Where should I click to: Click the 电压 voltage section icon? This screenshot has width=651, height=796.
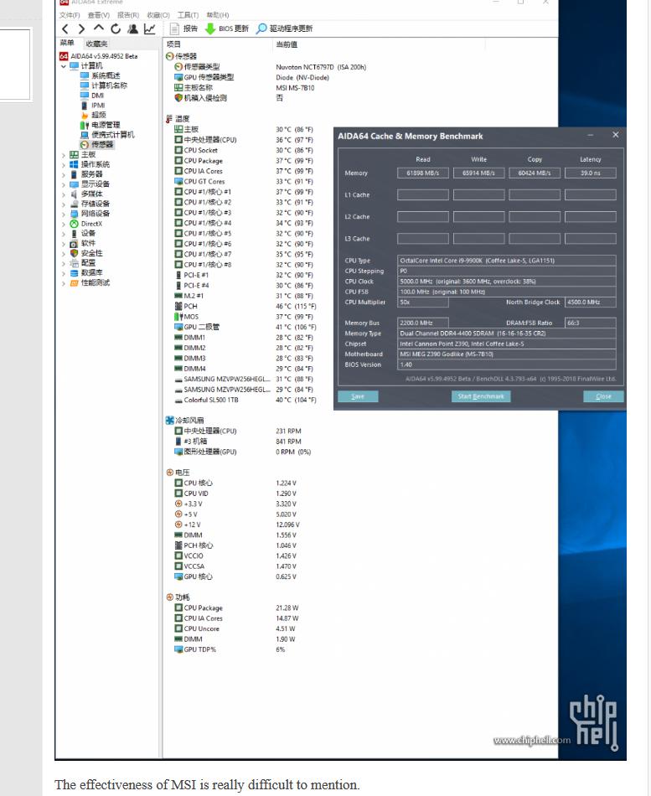169,473
